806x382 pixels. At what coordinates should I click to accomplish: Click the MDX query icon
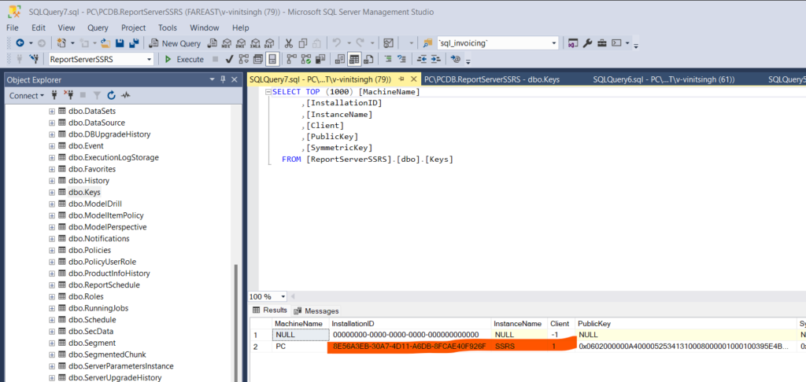pyautogui.click(x=226, y=44)
